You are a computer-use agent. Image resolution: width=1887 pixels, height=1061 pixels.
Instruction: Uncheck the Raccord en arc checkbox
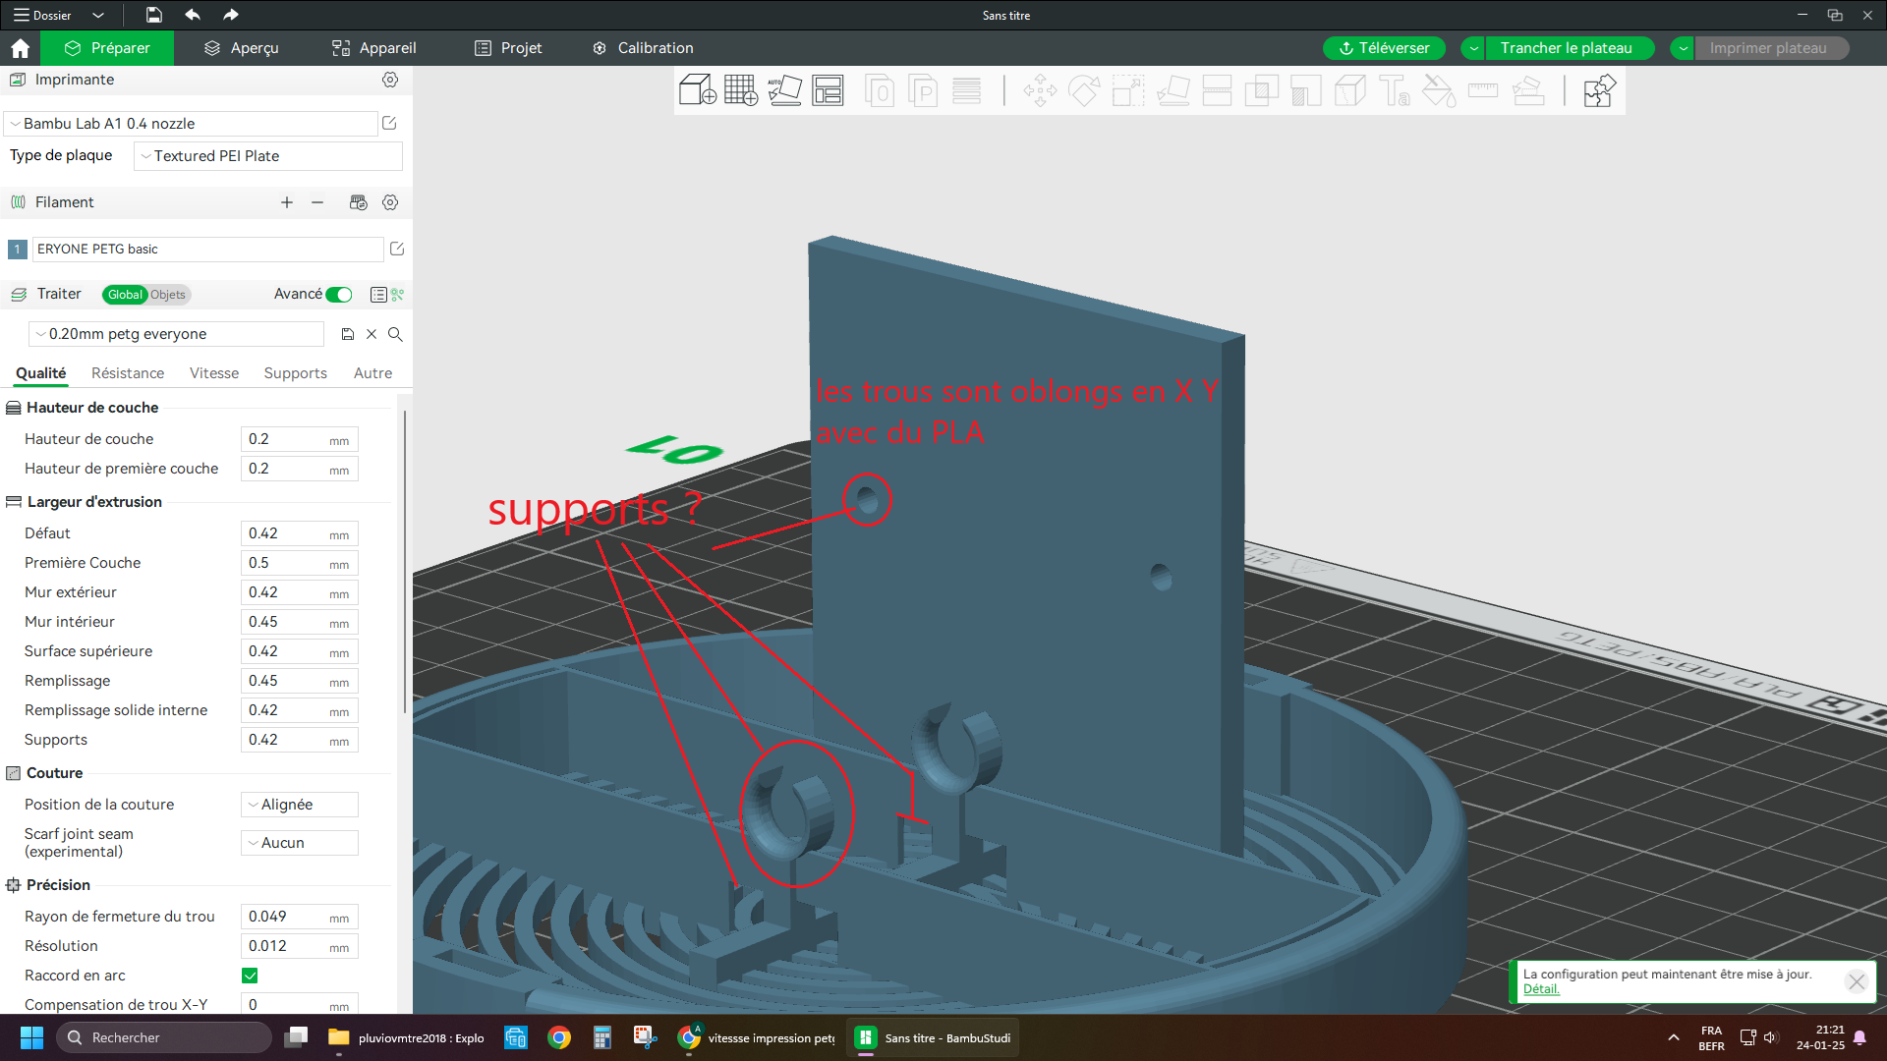click(250, 976)
